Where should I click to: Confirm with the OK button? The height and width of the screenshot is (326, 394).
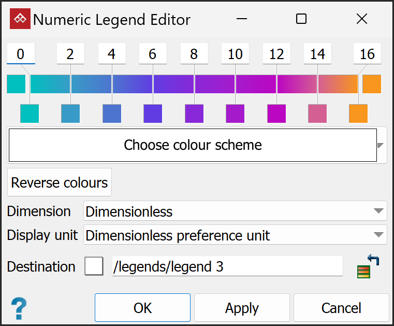click(x=142, y=308)
